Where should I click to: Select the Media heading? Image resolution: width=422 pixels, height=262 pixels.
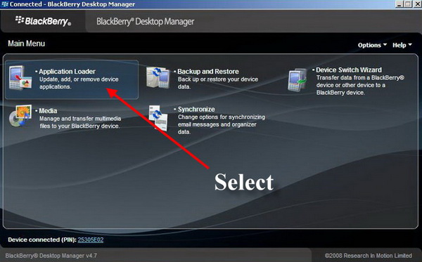pyautogui.click(x=48, y=111)
